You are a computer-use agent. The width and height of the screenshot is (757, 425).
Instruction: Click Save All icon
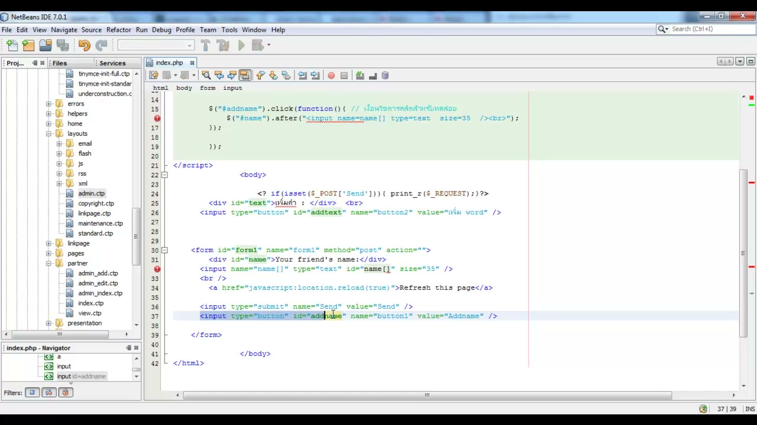click(x=63, y=45)
